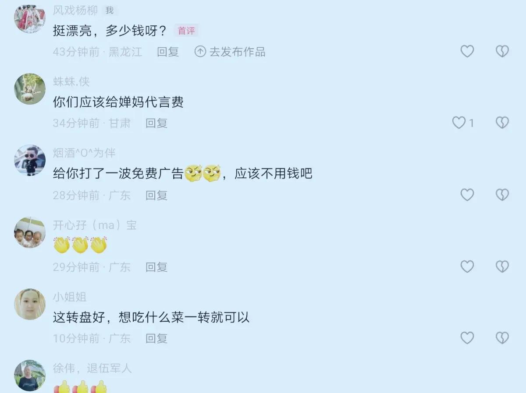Reply to the 挺漂亮 comment from 黑龙江
The image size is (526, 393).
[x=168, y=52]
